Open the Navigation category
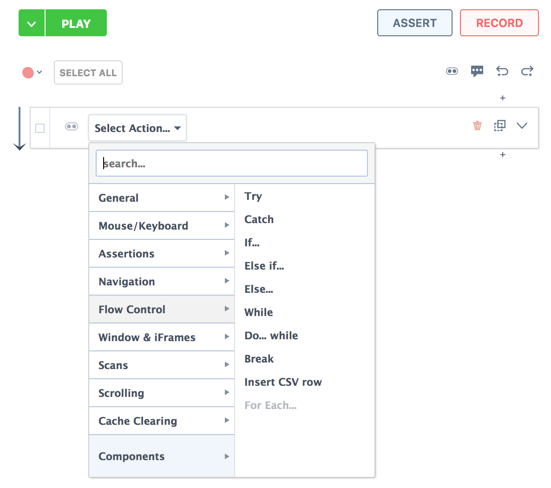 (162, 281)
